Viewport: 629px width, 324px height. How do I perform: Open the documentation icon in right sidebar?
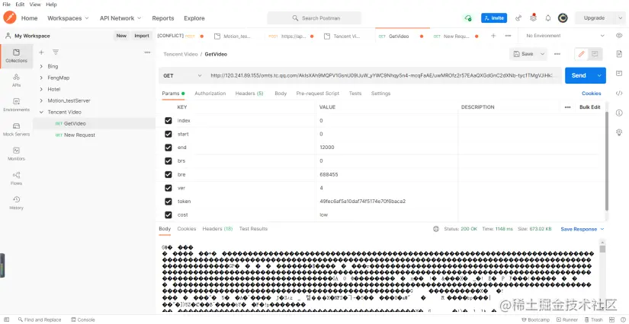[619, 54]
